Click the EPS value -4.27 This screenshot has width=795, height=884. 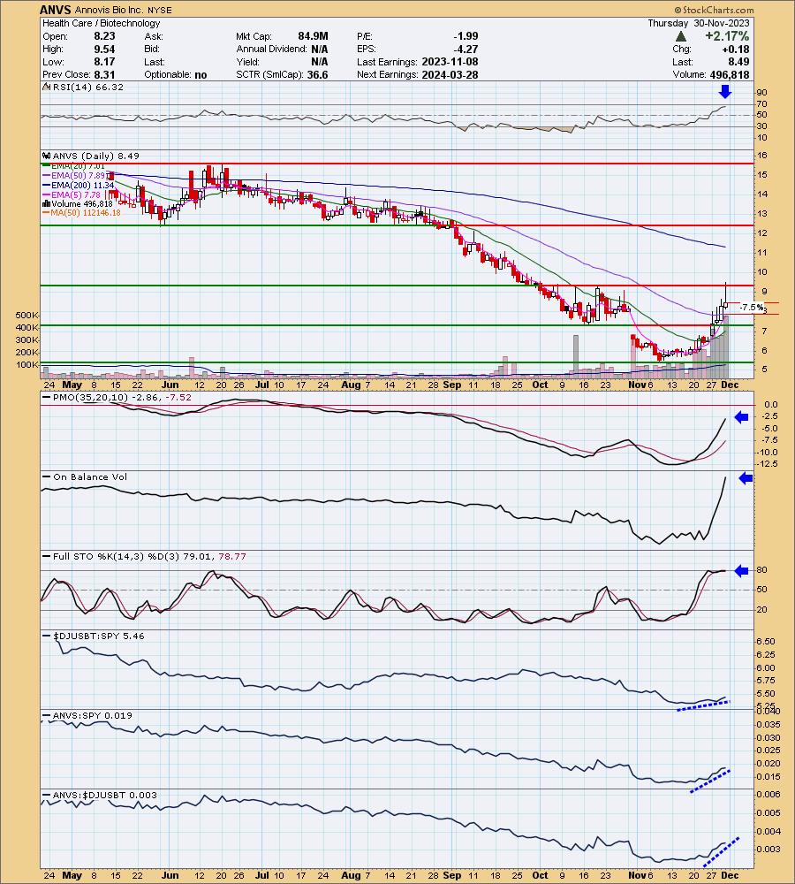tap(466, 49)
